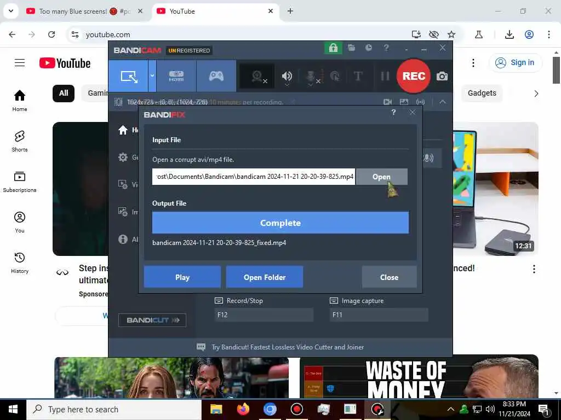Viewport: 561px width, 420px height.
Task: Select HDMI device recording mode
Action: point(176,76)
